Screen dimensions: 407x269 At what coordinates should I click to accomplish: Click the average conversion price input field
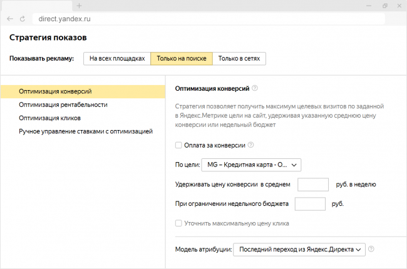pos(313,185)
